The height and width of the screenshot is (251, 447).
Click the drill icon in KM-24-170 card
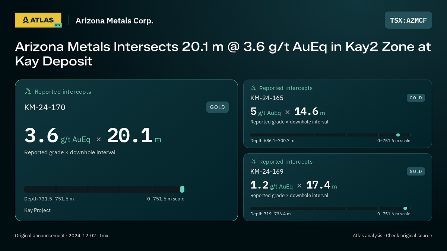(x=28, y=91)
